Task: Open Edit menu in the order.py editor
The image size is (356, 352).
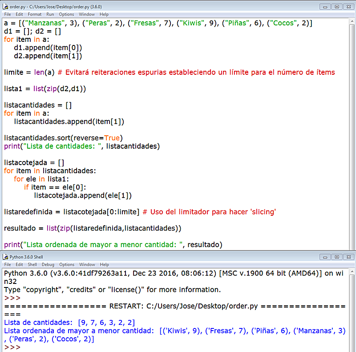Action: pyautogui.click(x=19, y=14)
